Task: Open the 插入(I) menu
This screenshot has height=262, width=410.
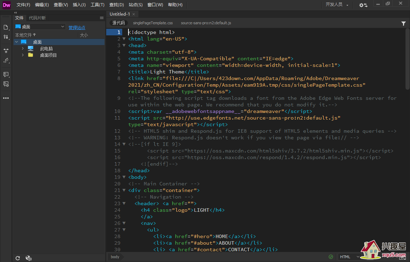Action: pyautogui.click(x=79, y=5)
